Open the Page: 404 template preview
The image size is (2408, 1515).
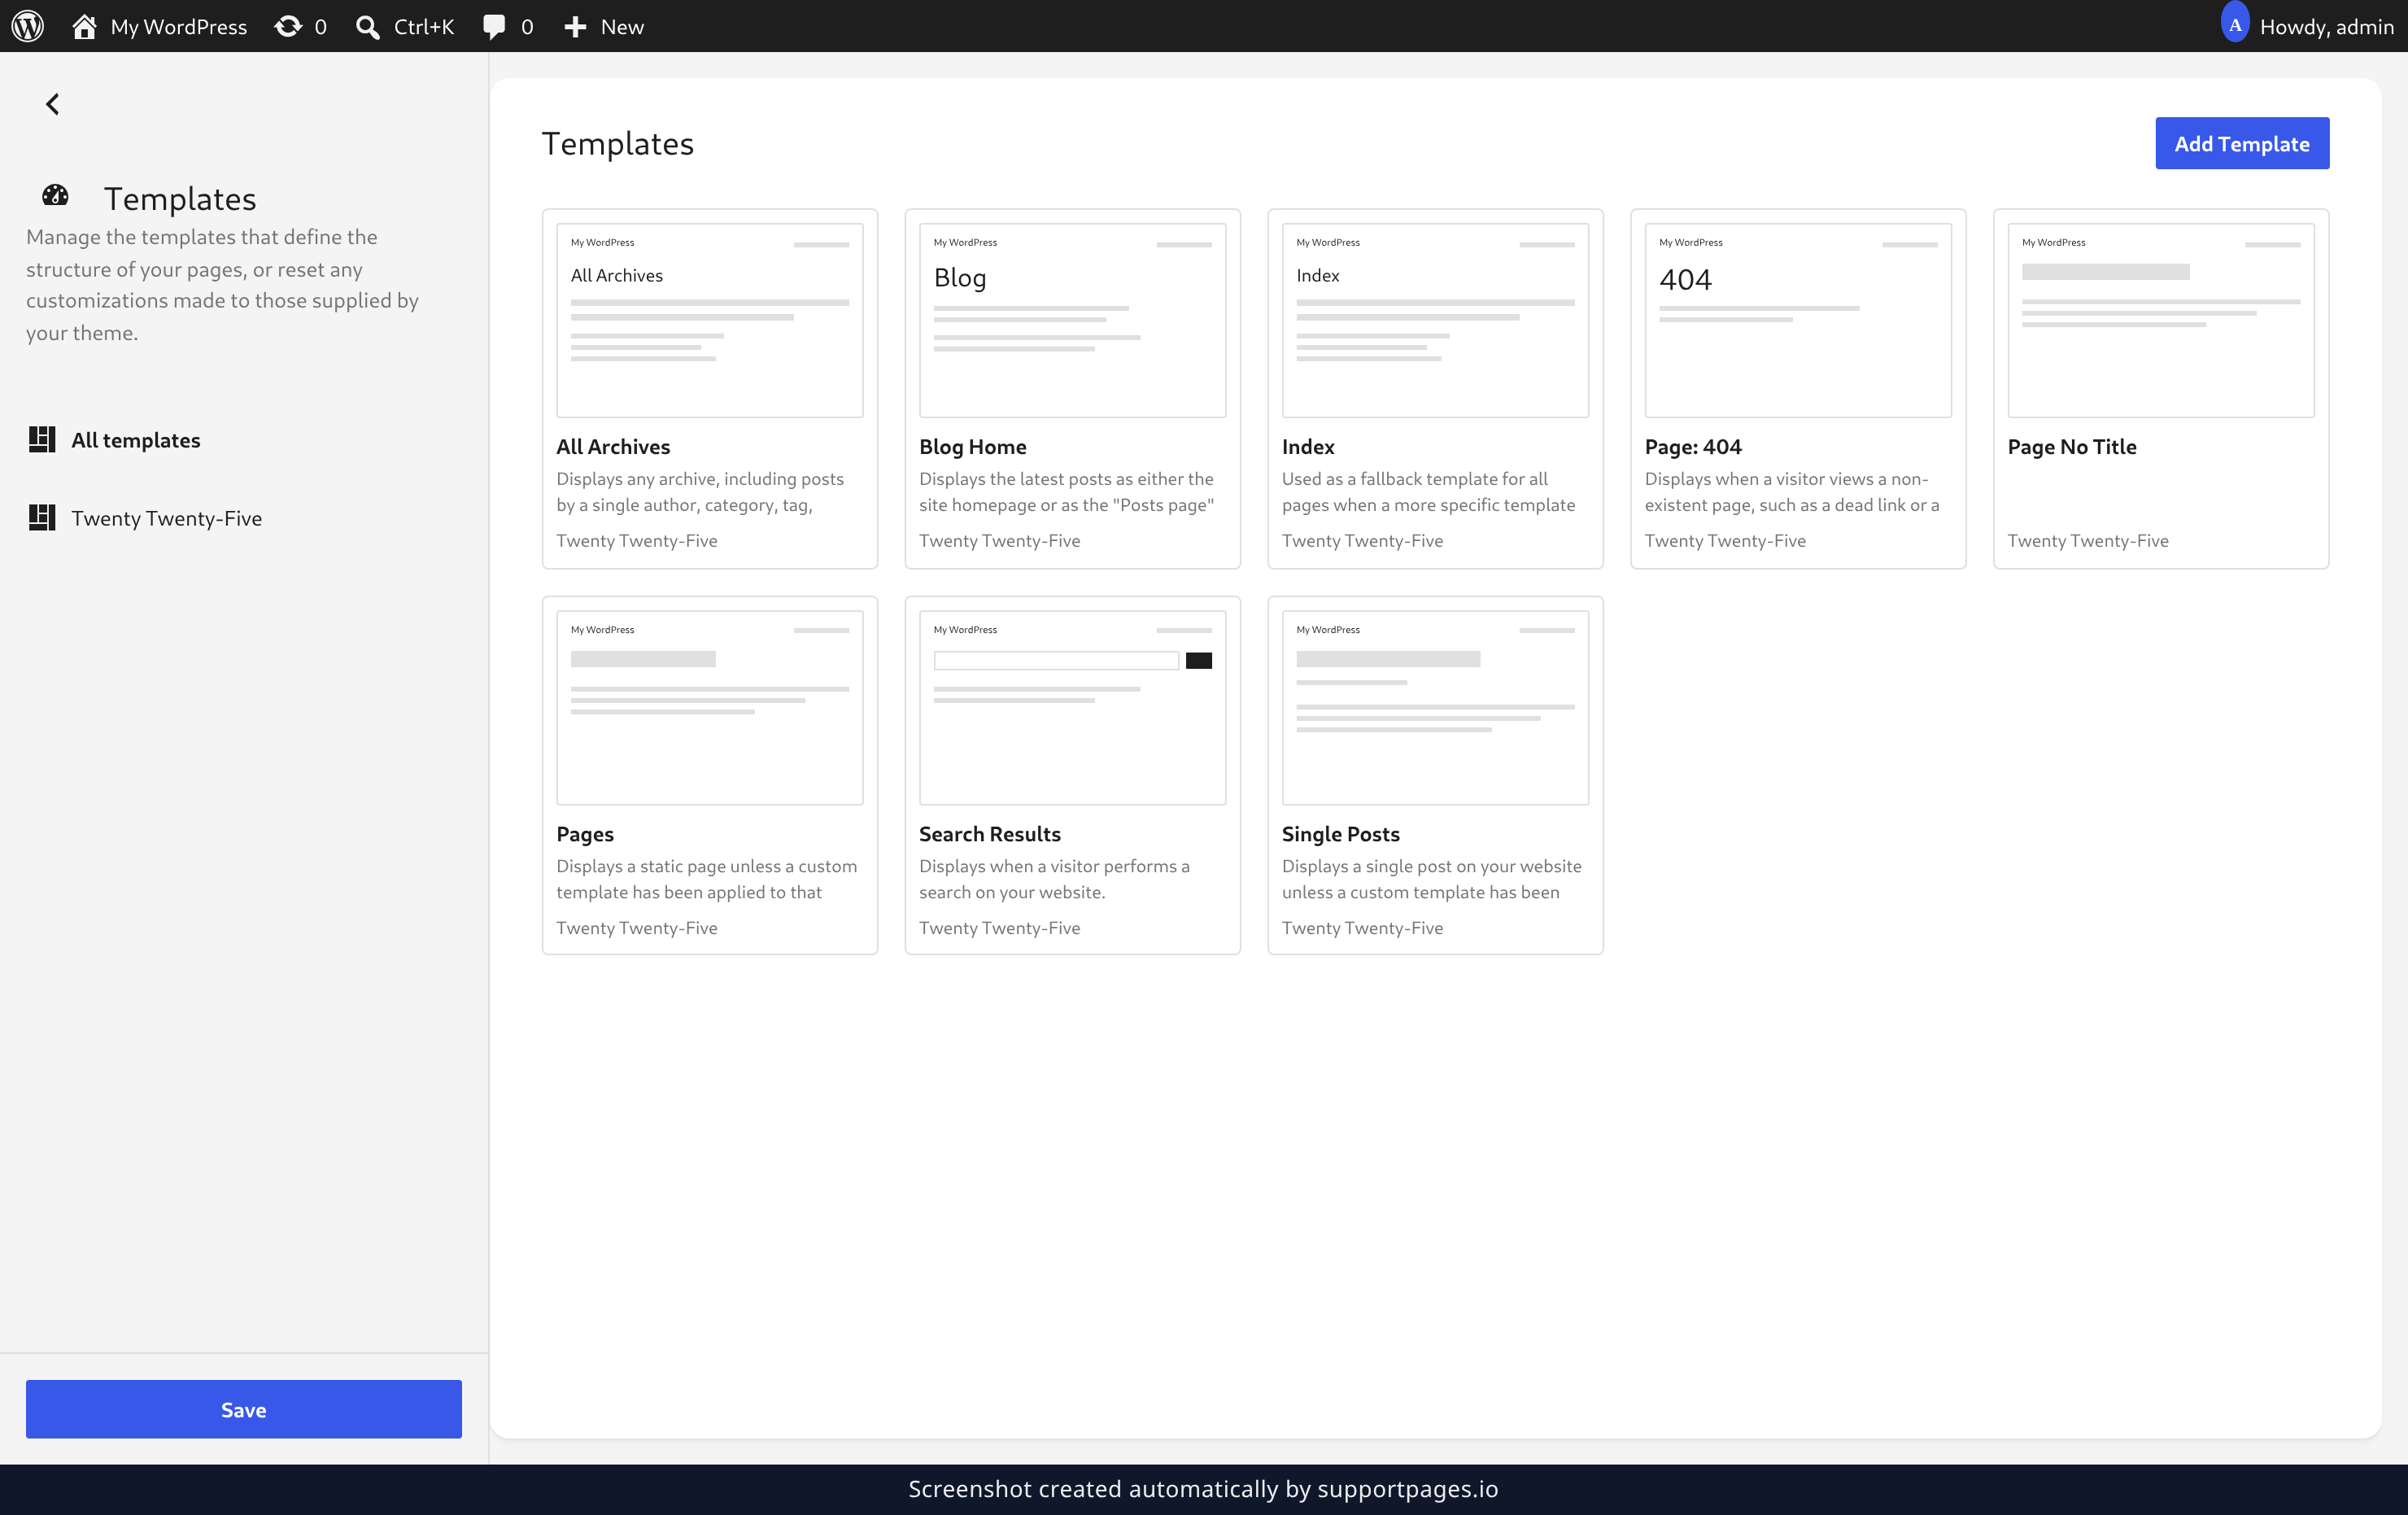(1798, 320)
